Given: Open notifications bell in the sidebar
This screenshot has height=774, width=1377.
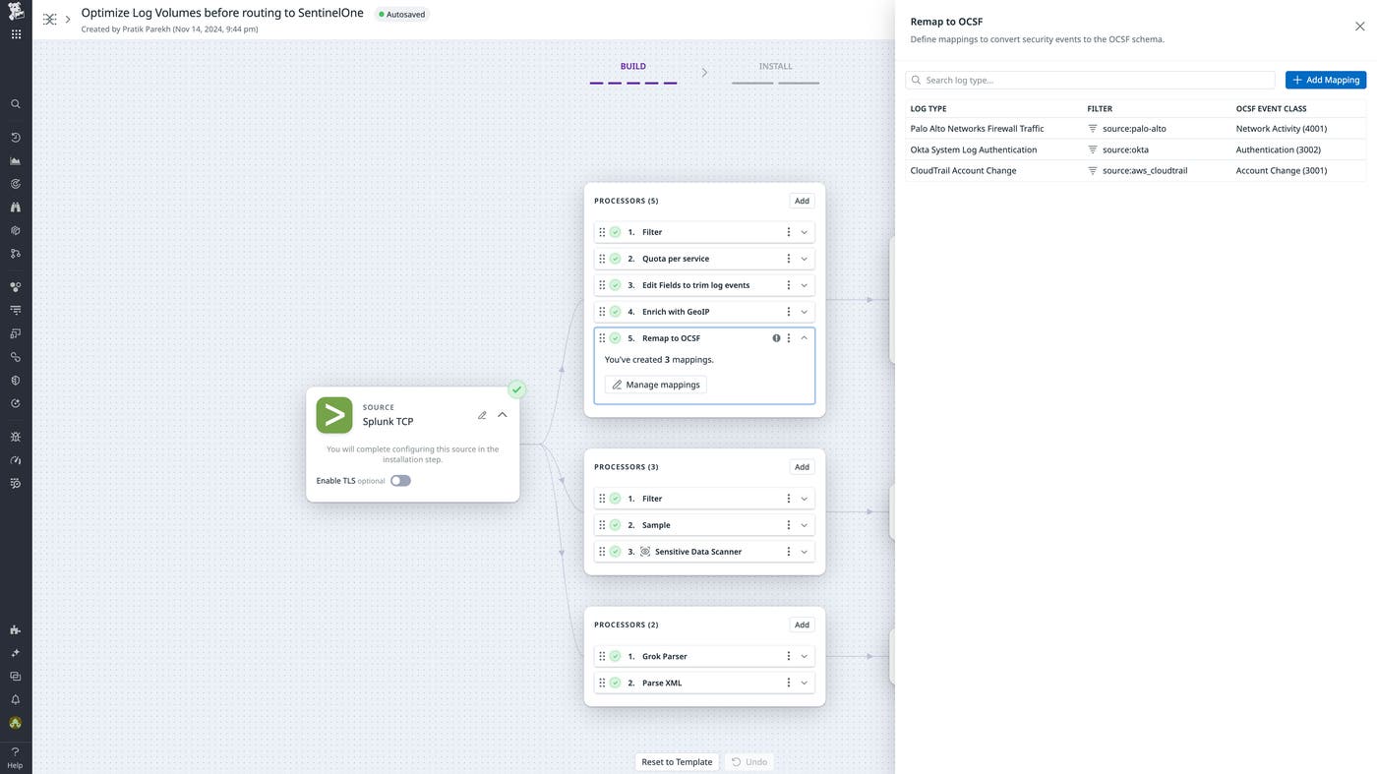Looking at the screenshot, I should 15,699.
